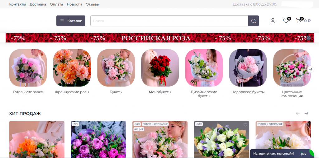Open the shopping cart icon
Screen dimensions: 319x158
(x=298, y=21)
